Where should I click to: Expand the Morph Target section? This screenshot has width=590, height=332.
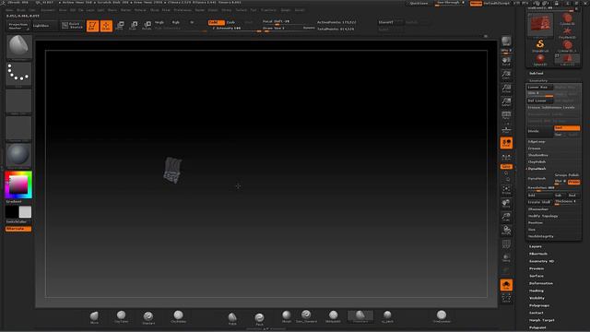(x=542, y=320)
